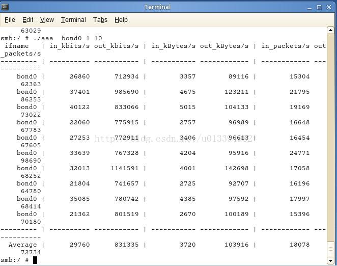
Task: Click the value 100189
Action: 236,214
